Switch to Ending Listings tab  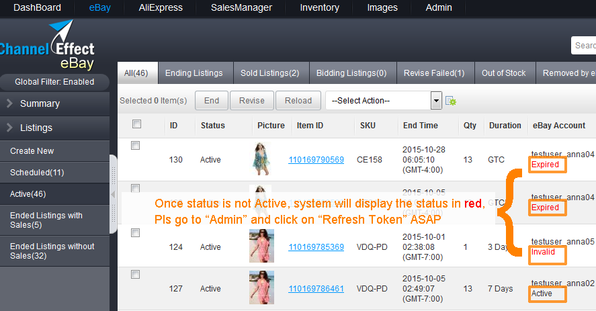194,73
